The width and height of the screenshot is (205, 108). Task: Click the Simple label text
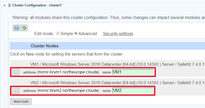67,34
